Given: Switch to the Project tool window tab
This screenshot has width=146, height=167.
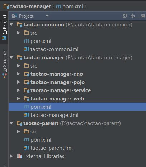Looking at the screenshot, I should pos(4,28).
